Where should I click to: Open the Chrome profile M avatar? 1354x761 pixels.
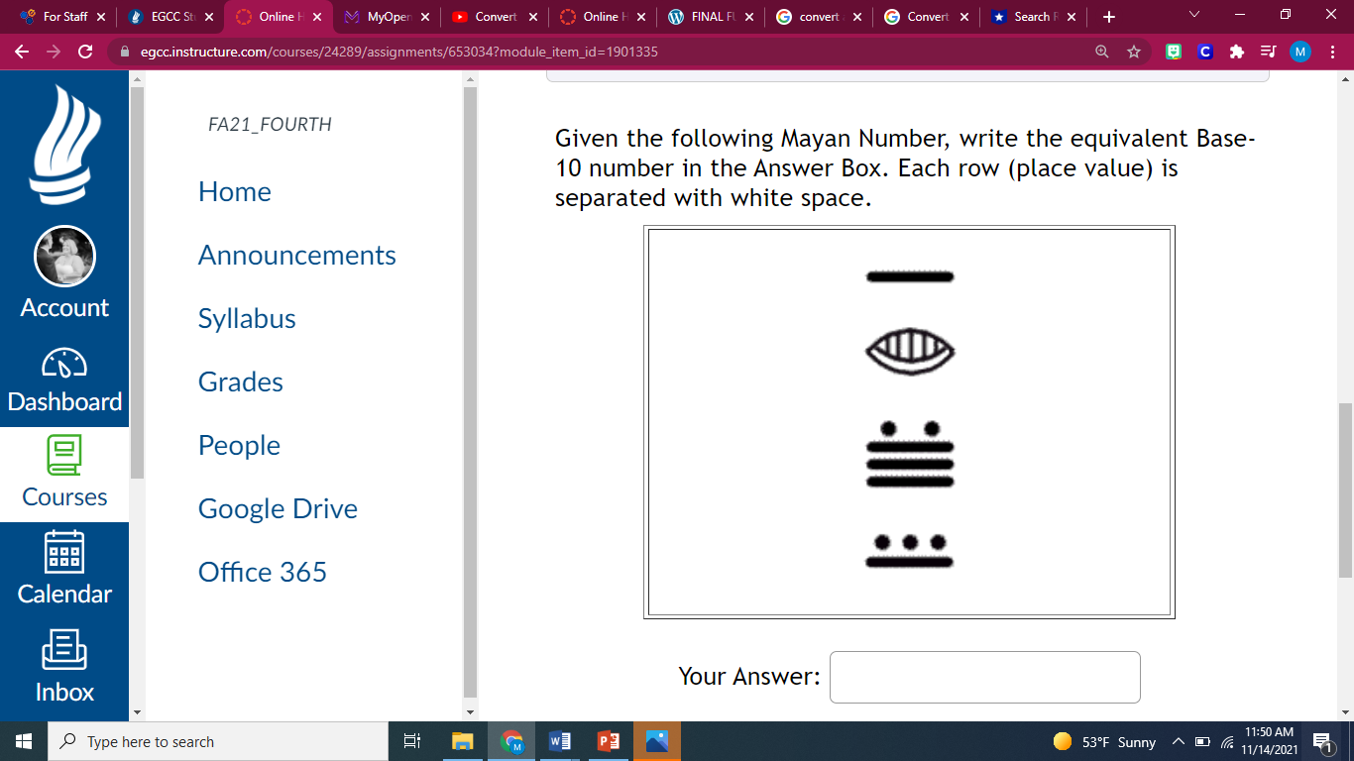tap(1299, 52)
